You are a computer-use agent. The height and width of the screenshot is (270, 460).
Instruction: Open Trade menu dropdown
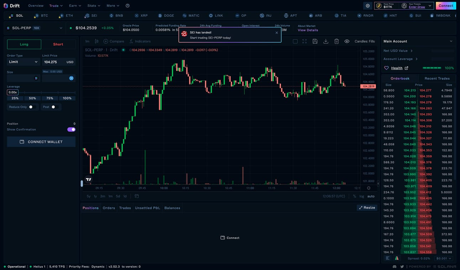pos(56,6)
